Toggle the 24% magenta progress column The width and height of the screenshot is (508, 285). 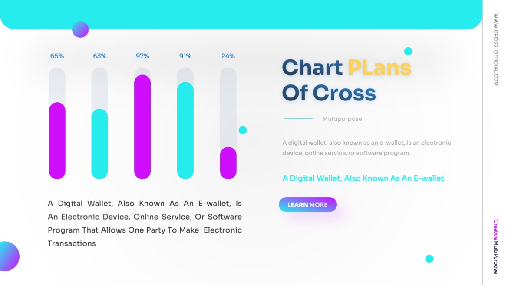228,163
